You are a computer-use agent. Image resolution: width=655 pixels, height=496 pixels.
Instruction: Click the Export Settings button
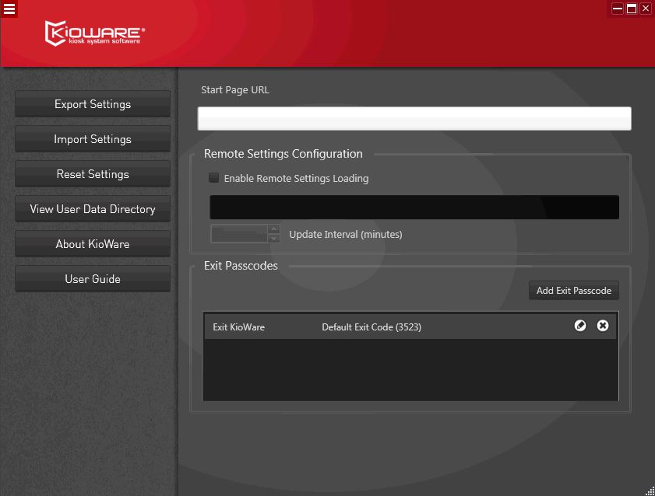click(x=93, y=104)
